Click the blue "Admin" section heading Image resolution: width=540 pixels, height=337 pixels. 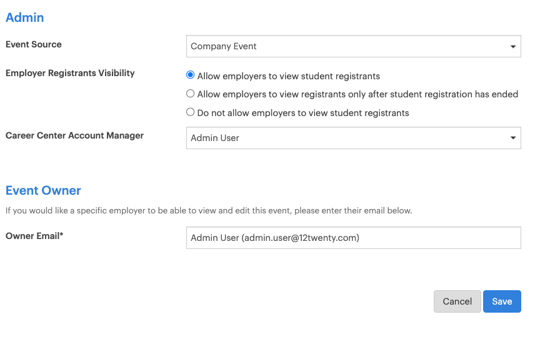25,17
